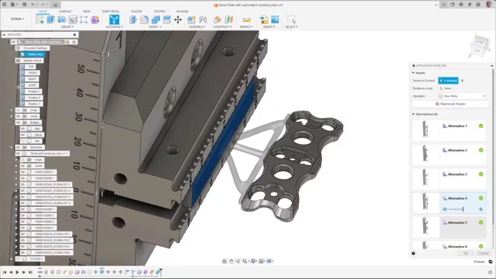Open the SHEET METAL ribbon tab

pos(110,11)
